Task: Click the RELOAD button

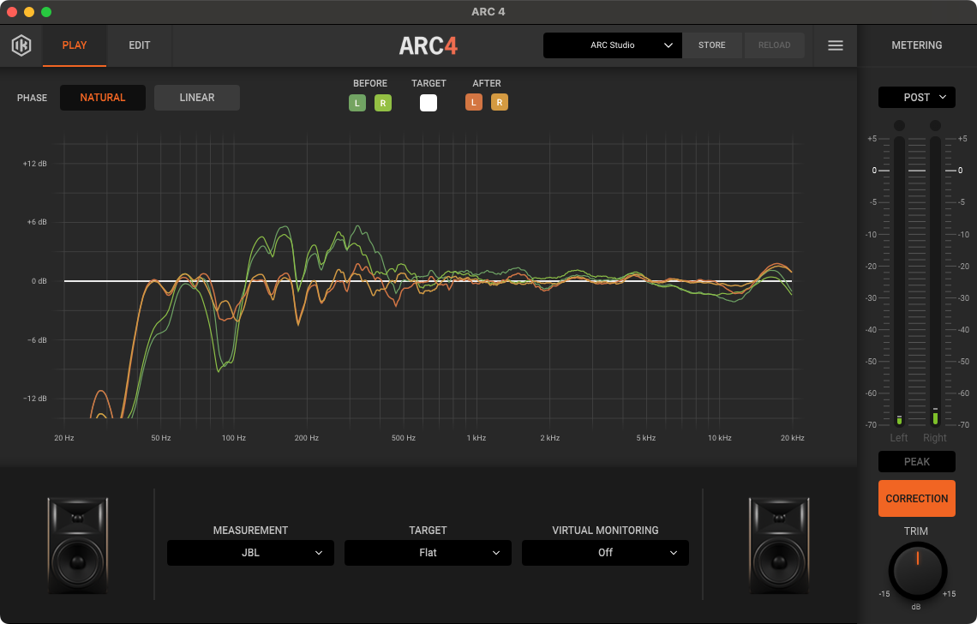Action: click(775, 45)
